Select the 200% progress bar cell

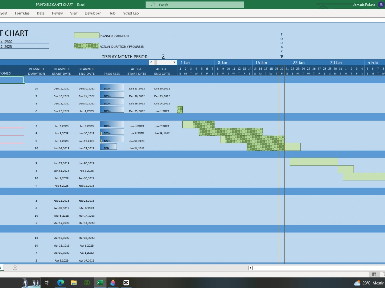(x=112, y=132)
